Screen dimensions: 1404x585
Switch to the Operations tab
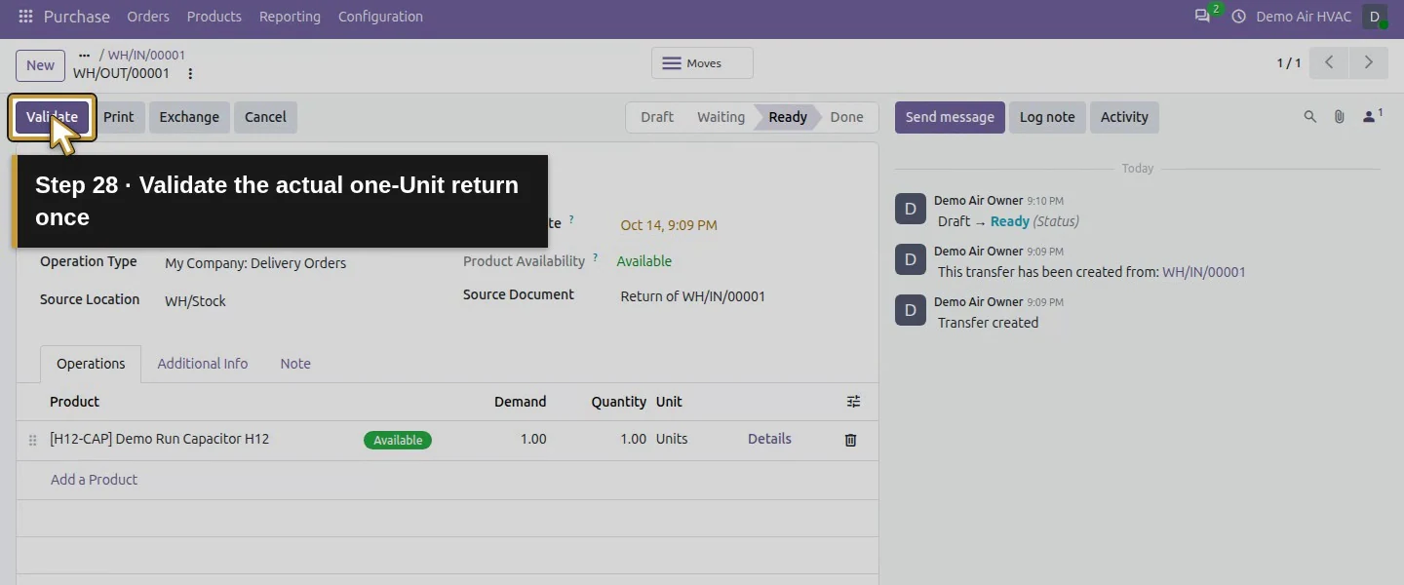[x=91, y=364]
